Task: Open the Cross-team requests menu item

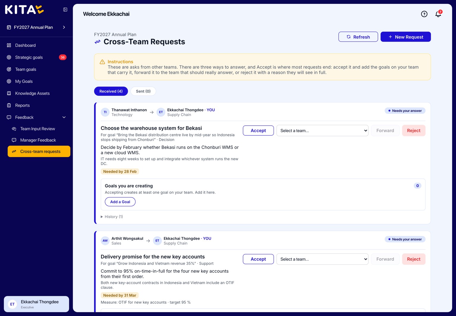Action: [x=39, y=151]
